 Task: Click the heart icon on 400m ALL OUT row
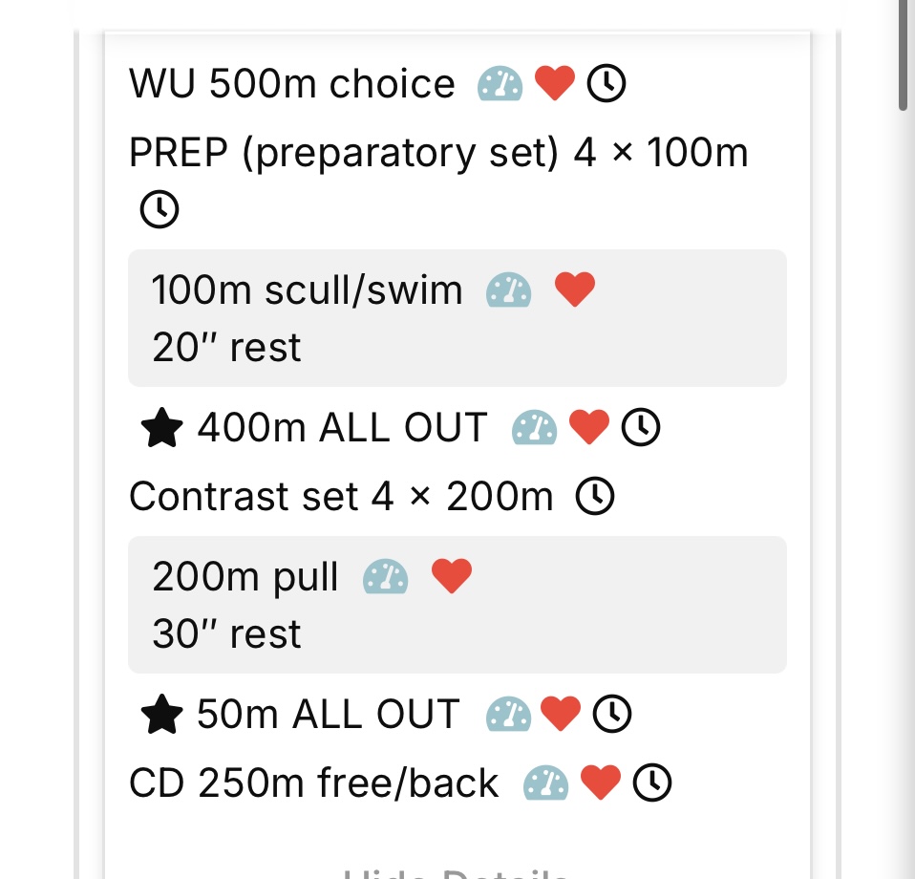tap(588, 428)
